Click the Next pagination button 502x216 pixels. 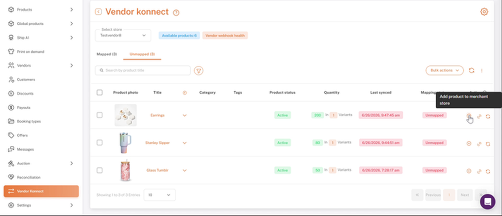tap(465, 195)
